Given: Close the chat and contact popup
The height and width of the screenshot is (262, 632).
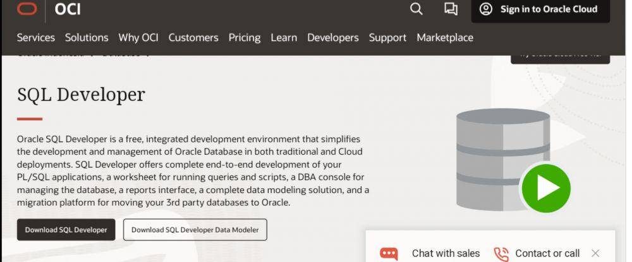Looking at the screenshot, I should (x=595, y=253).
